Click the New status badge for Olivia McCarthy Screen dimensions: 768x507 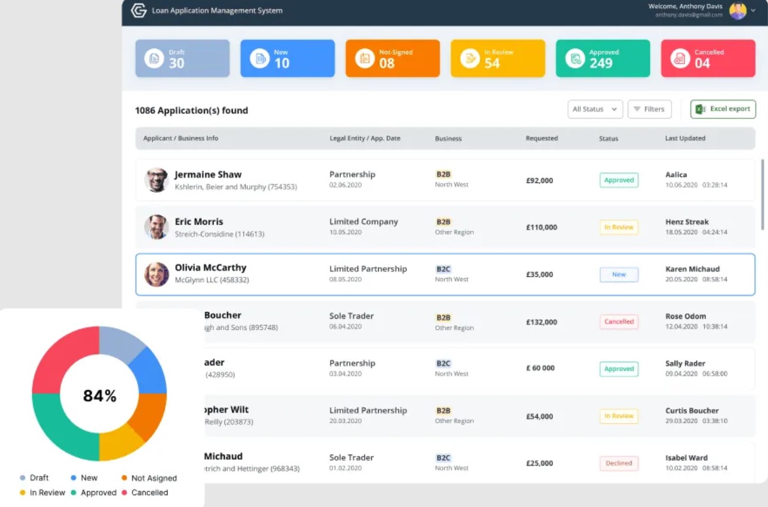(619, 274)
